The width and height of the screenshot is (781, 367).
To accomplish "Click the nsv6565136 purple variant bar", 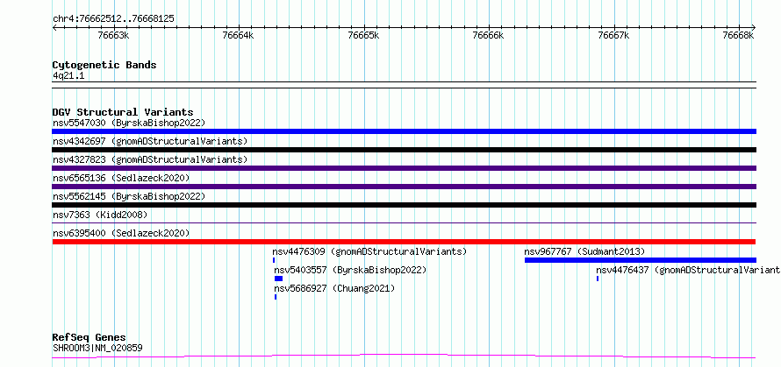I will tap(404, 187).
